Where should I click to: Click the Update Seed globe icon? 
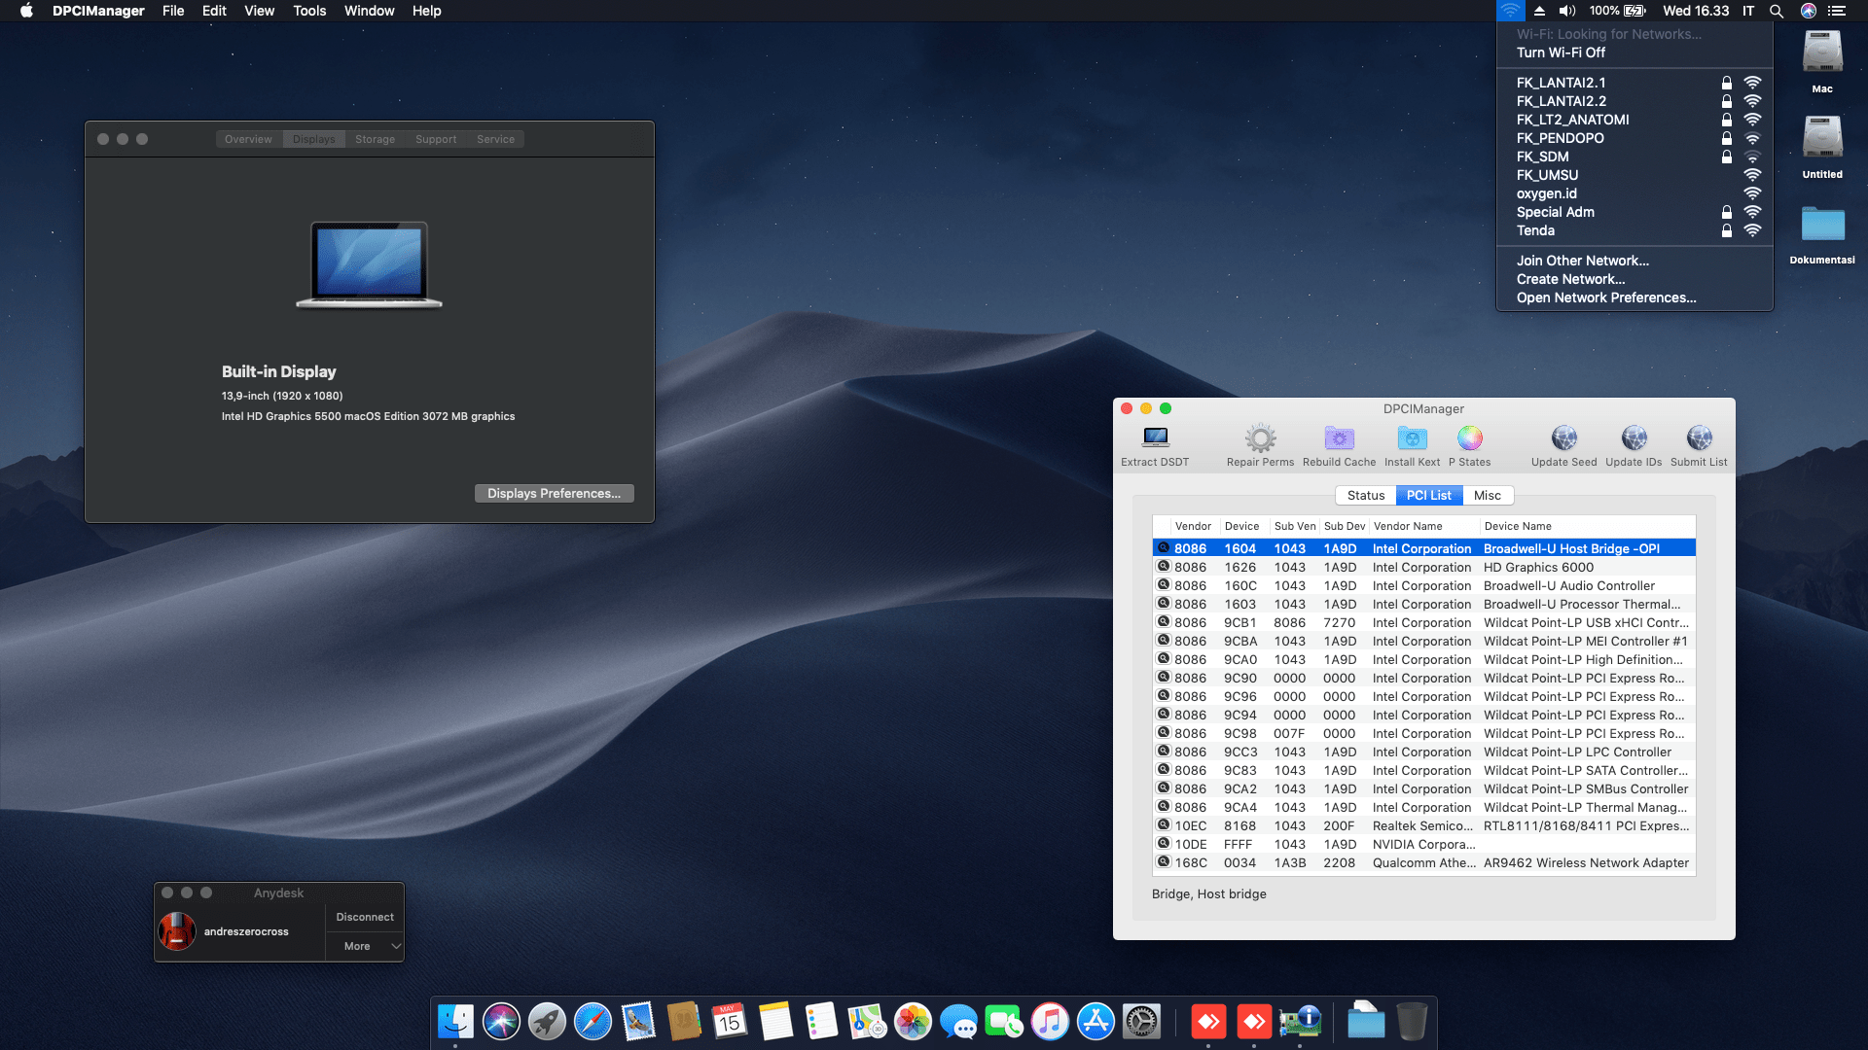(x=1563, y=439)
